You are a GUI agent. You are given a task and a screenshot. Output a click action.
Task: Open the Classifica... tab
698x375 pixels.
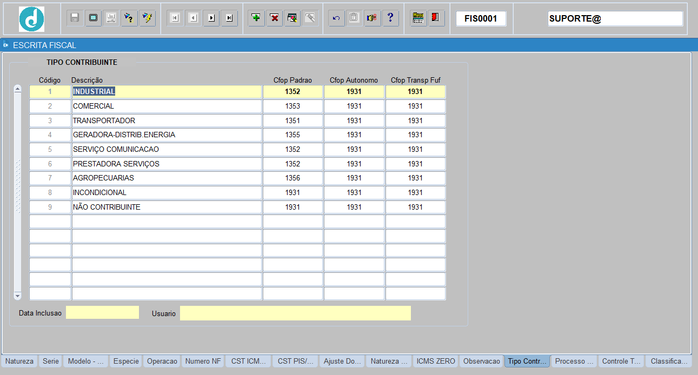(669, 361)
